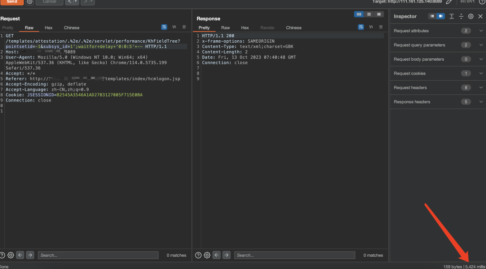
Task: Open Inspector settings gear
Action: coord(471,16)
